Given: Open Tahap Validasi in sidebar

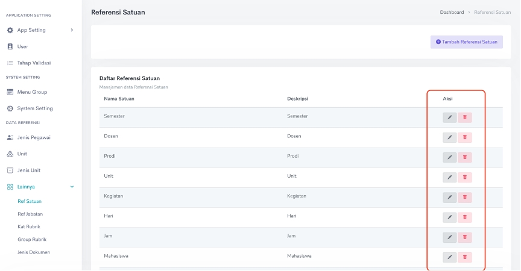Looking at the screenshot, I should pos(34,63).
